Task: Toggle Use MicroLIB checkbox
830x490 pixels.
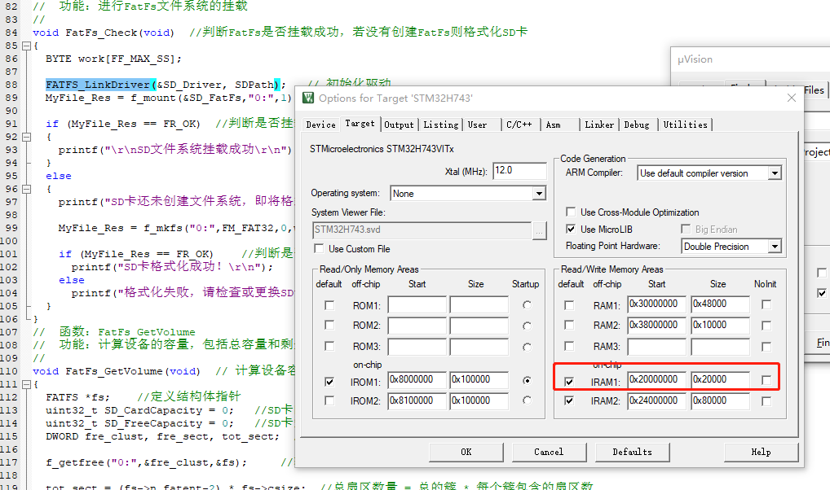Action: pos(571,229)
